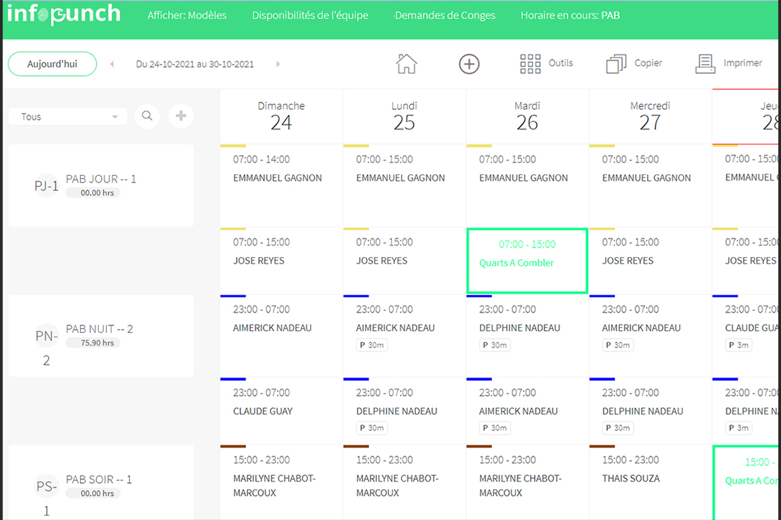Click the 75.90 hrs badge for PAB NUIT
Viewport: 781px width, 520px height.
(93, 343)
